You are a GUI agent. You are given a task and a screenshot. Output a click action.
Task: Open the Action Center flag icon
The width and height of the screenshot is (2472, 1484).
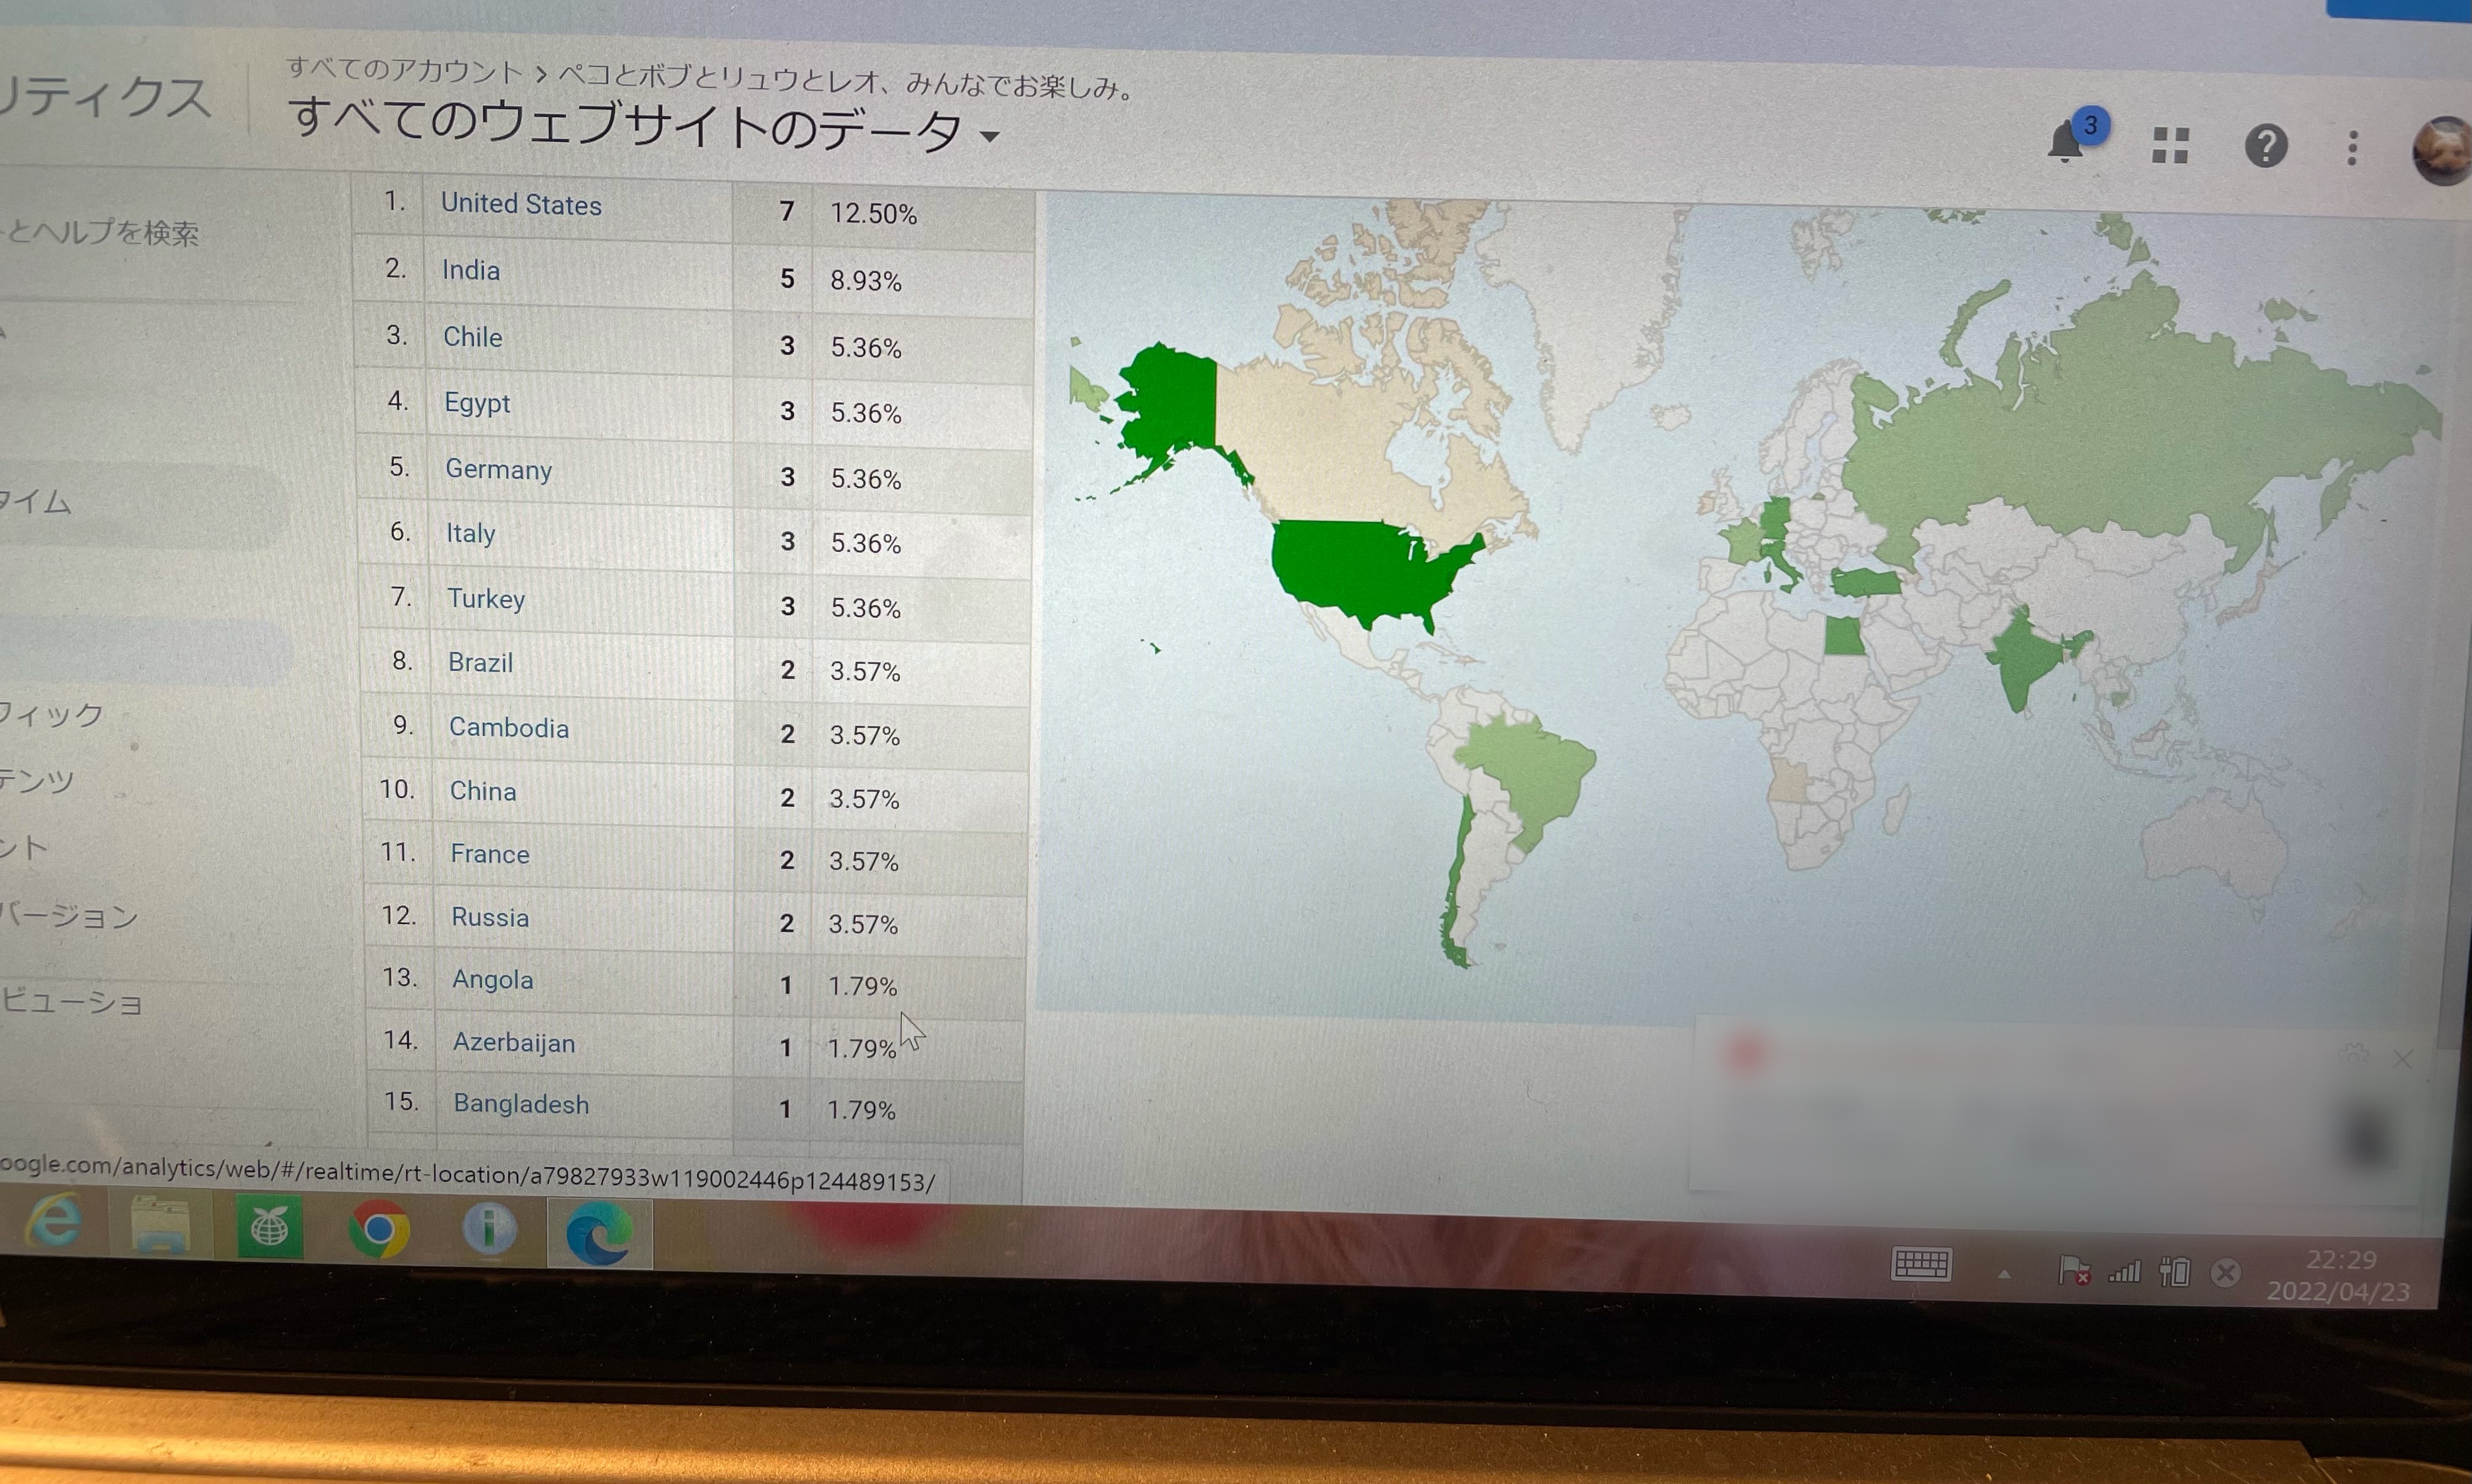pos(2074,1271)
